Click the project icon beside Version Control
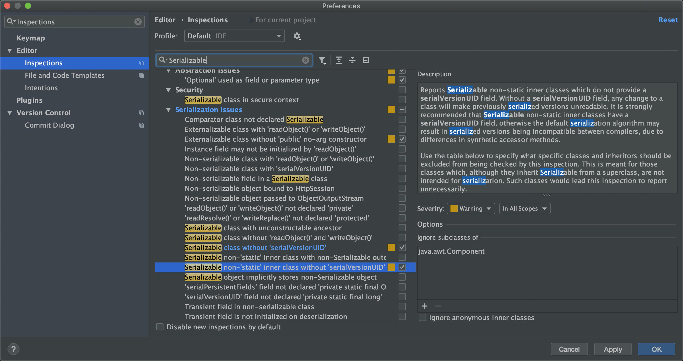 [141, 113]
